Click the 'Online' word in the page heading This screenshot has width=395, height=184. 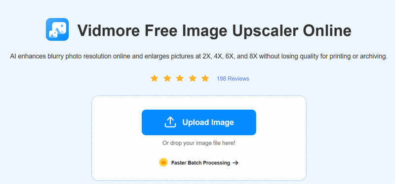click(327, 31)
